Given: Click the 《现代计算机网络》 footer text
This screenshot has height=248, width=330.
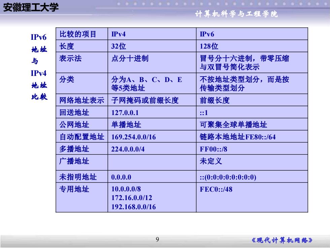Looking at the screenshot, I should point(282,240).
